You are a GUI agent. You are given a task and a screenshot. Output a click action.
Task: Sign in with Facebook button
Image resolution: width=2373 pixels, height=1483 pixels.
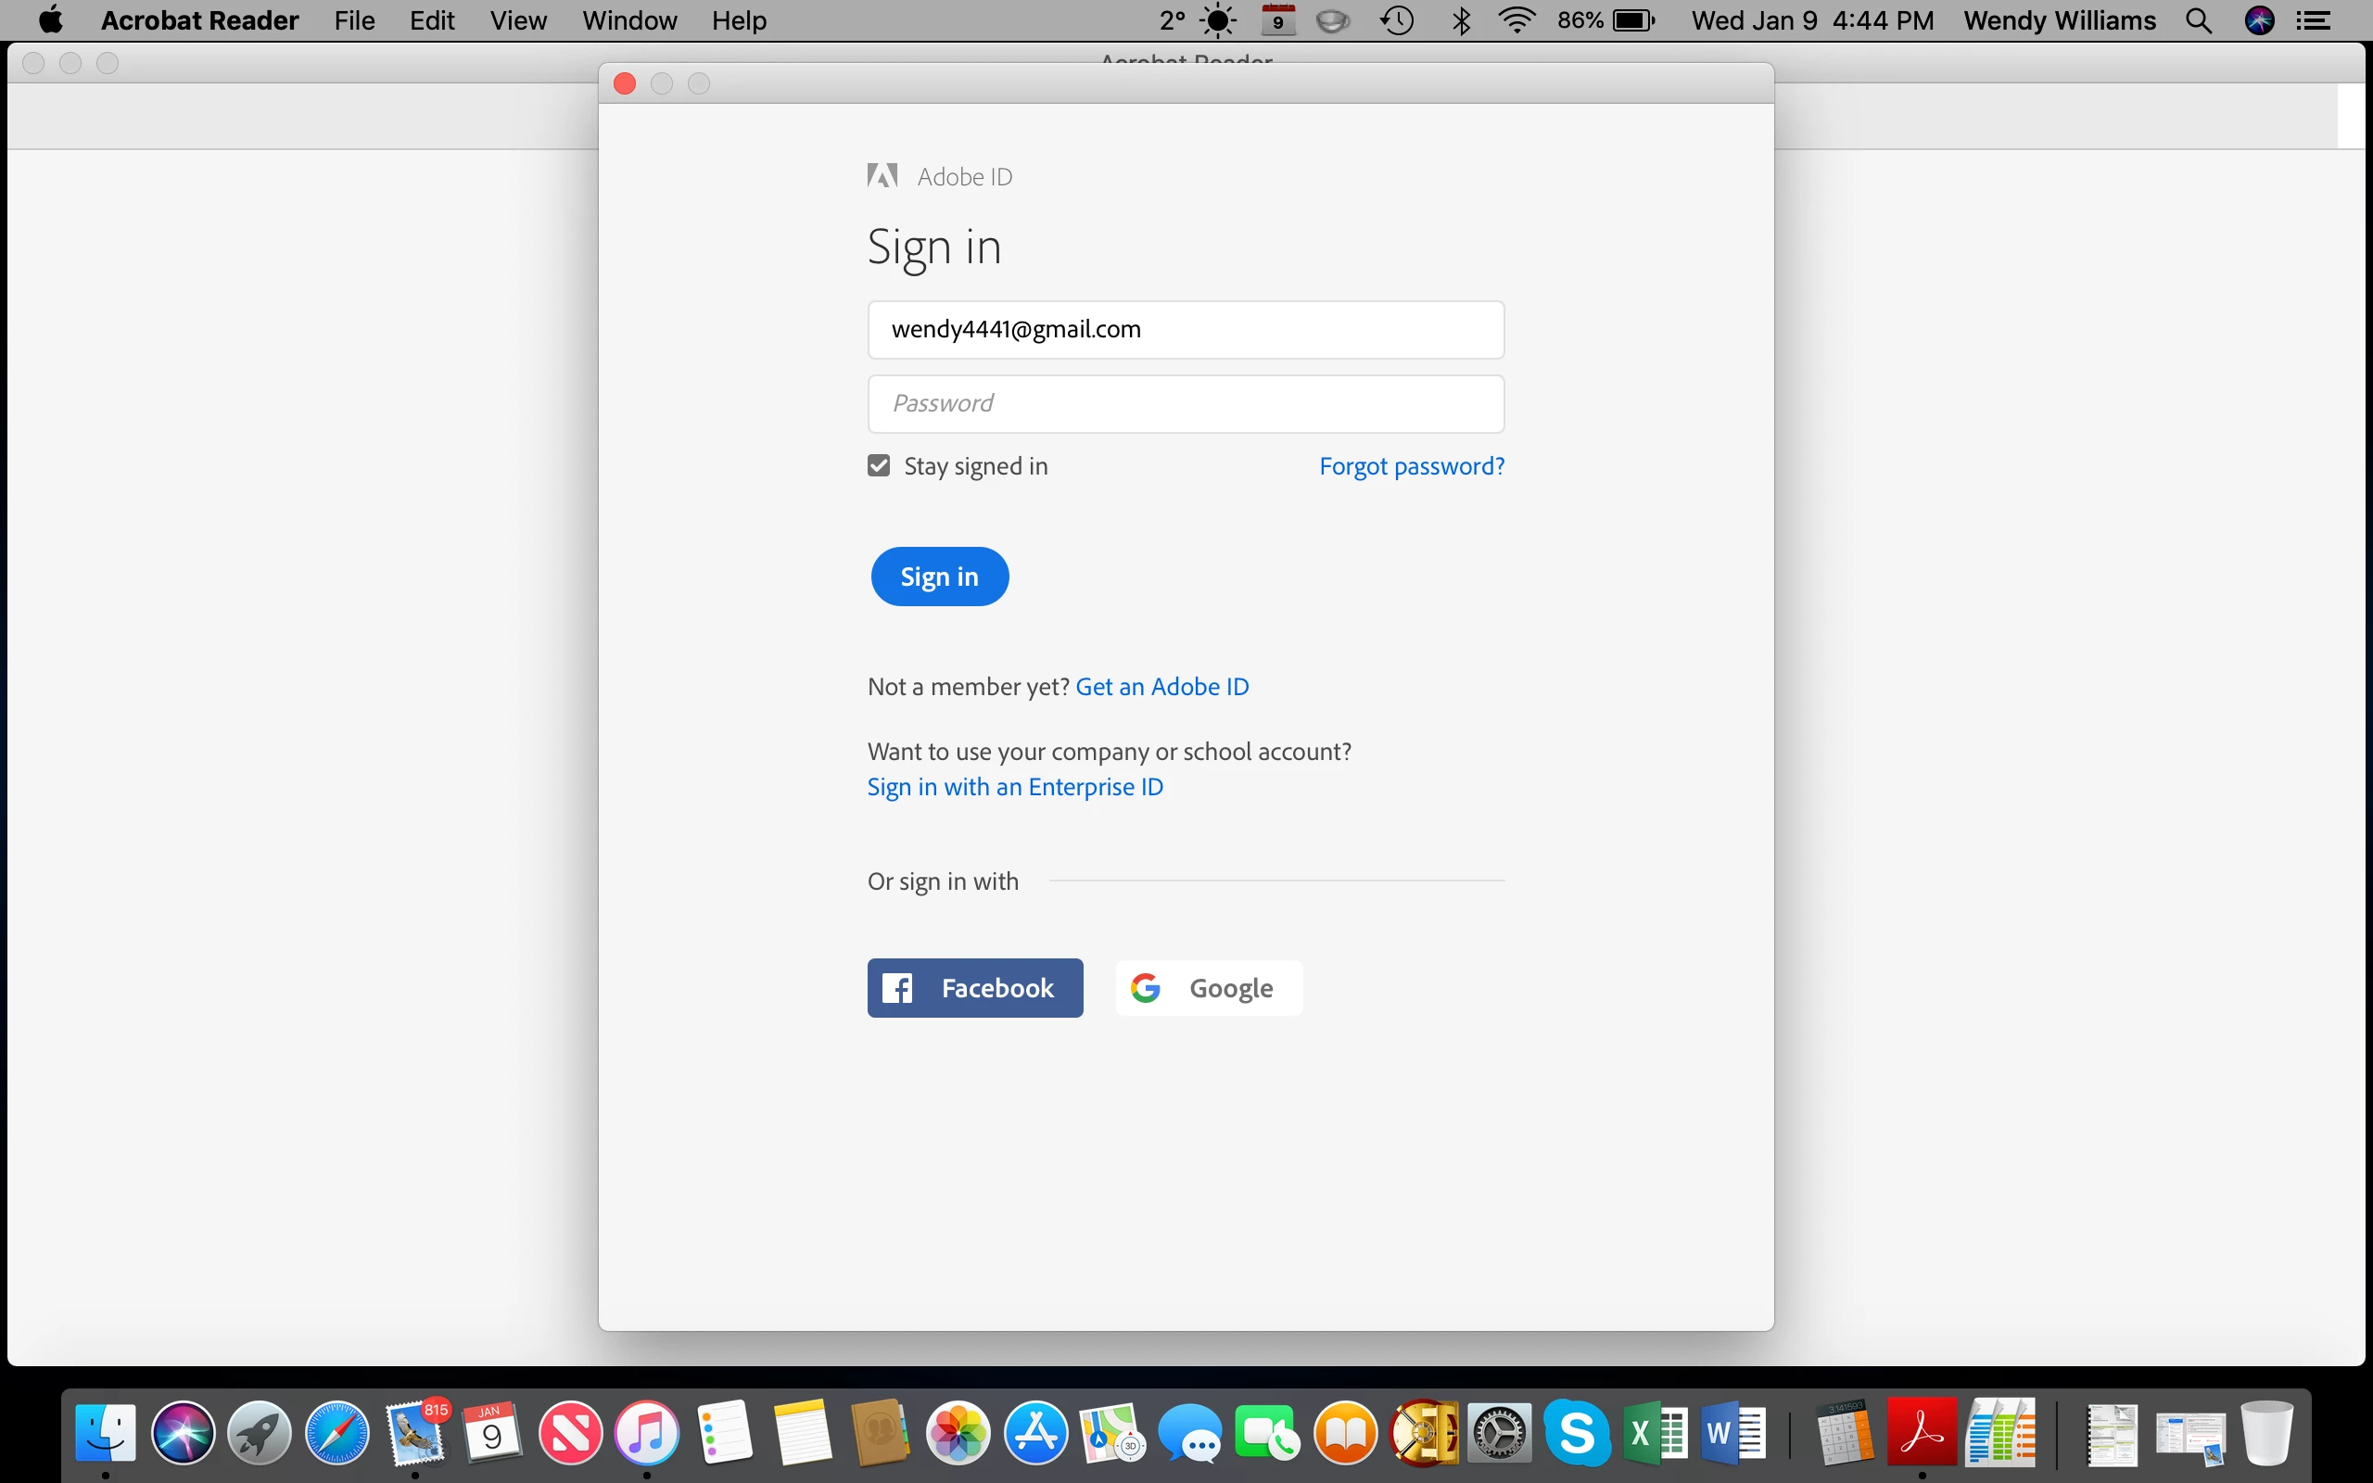[975, 988]
